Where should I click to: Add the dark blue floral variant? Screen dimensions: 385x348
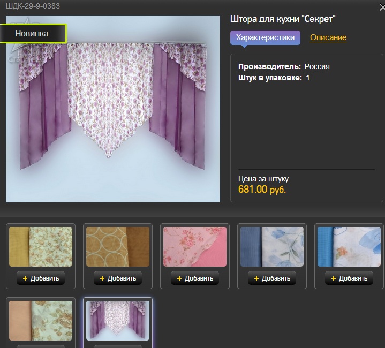pyautogui.click(x=272, y=278)
